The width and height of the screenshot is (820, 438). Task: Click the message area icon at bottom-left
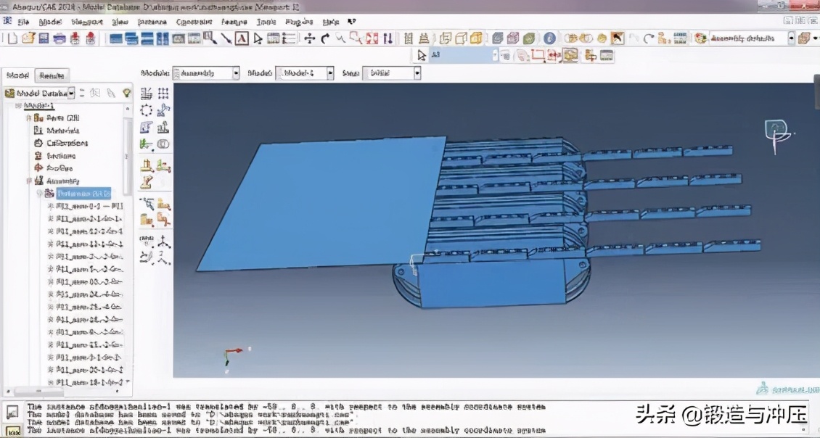click(x=12, y=413)
